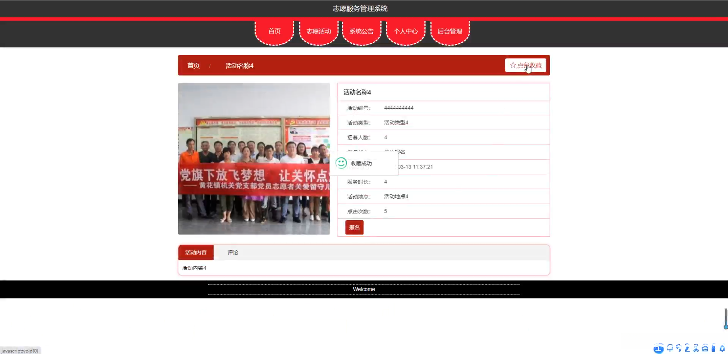Click the red 报名 button
The width and height of the screenshot is (728, 354).
[354, 228]
